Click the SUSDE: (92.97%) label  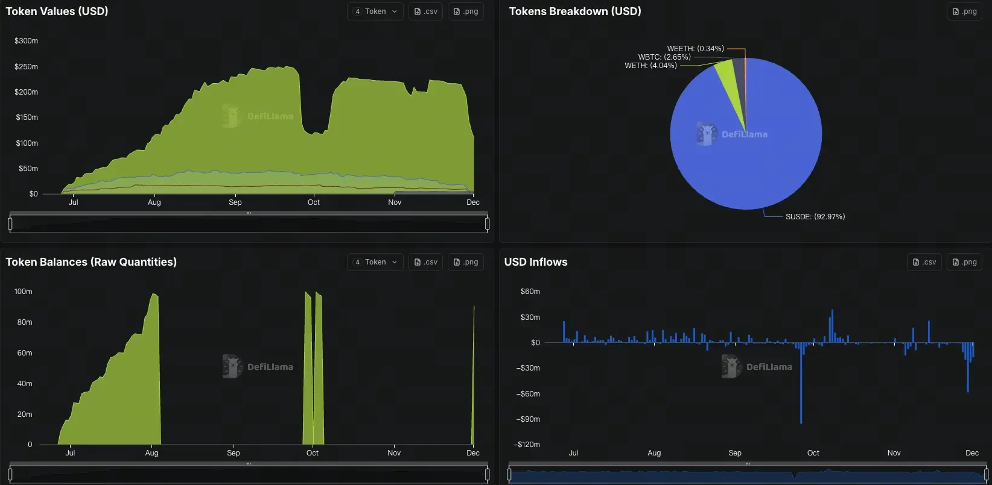pos(815,216)
